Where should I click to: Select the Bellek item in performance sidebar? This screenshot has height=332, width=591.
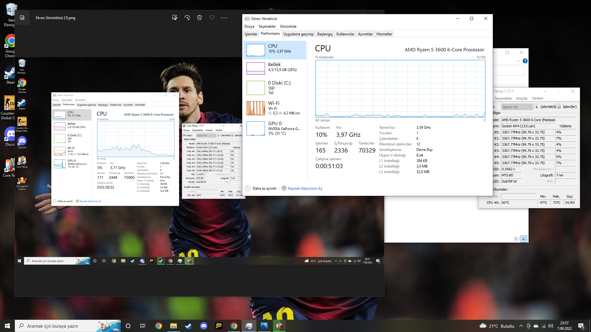pyautogui.click(x=275, y=68)
